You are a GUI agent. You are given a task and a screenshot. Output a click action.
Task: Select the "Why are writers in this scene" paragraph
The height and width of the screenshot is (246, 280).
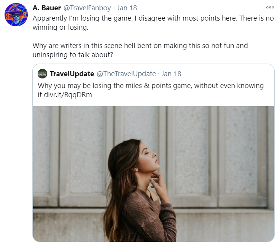(140, 50)
